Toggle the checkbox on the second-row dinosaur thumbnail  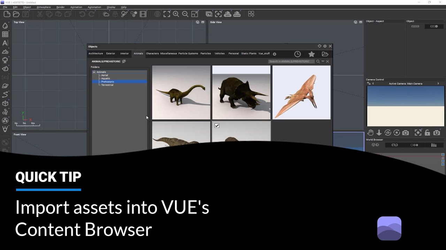217,126
